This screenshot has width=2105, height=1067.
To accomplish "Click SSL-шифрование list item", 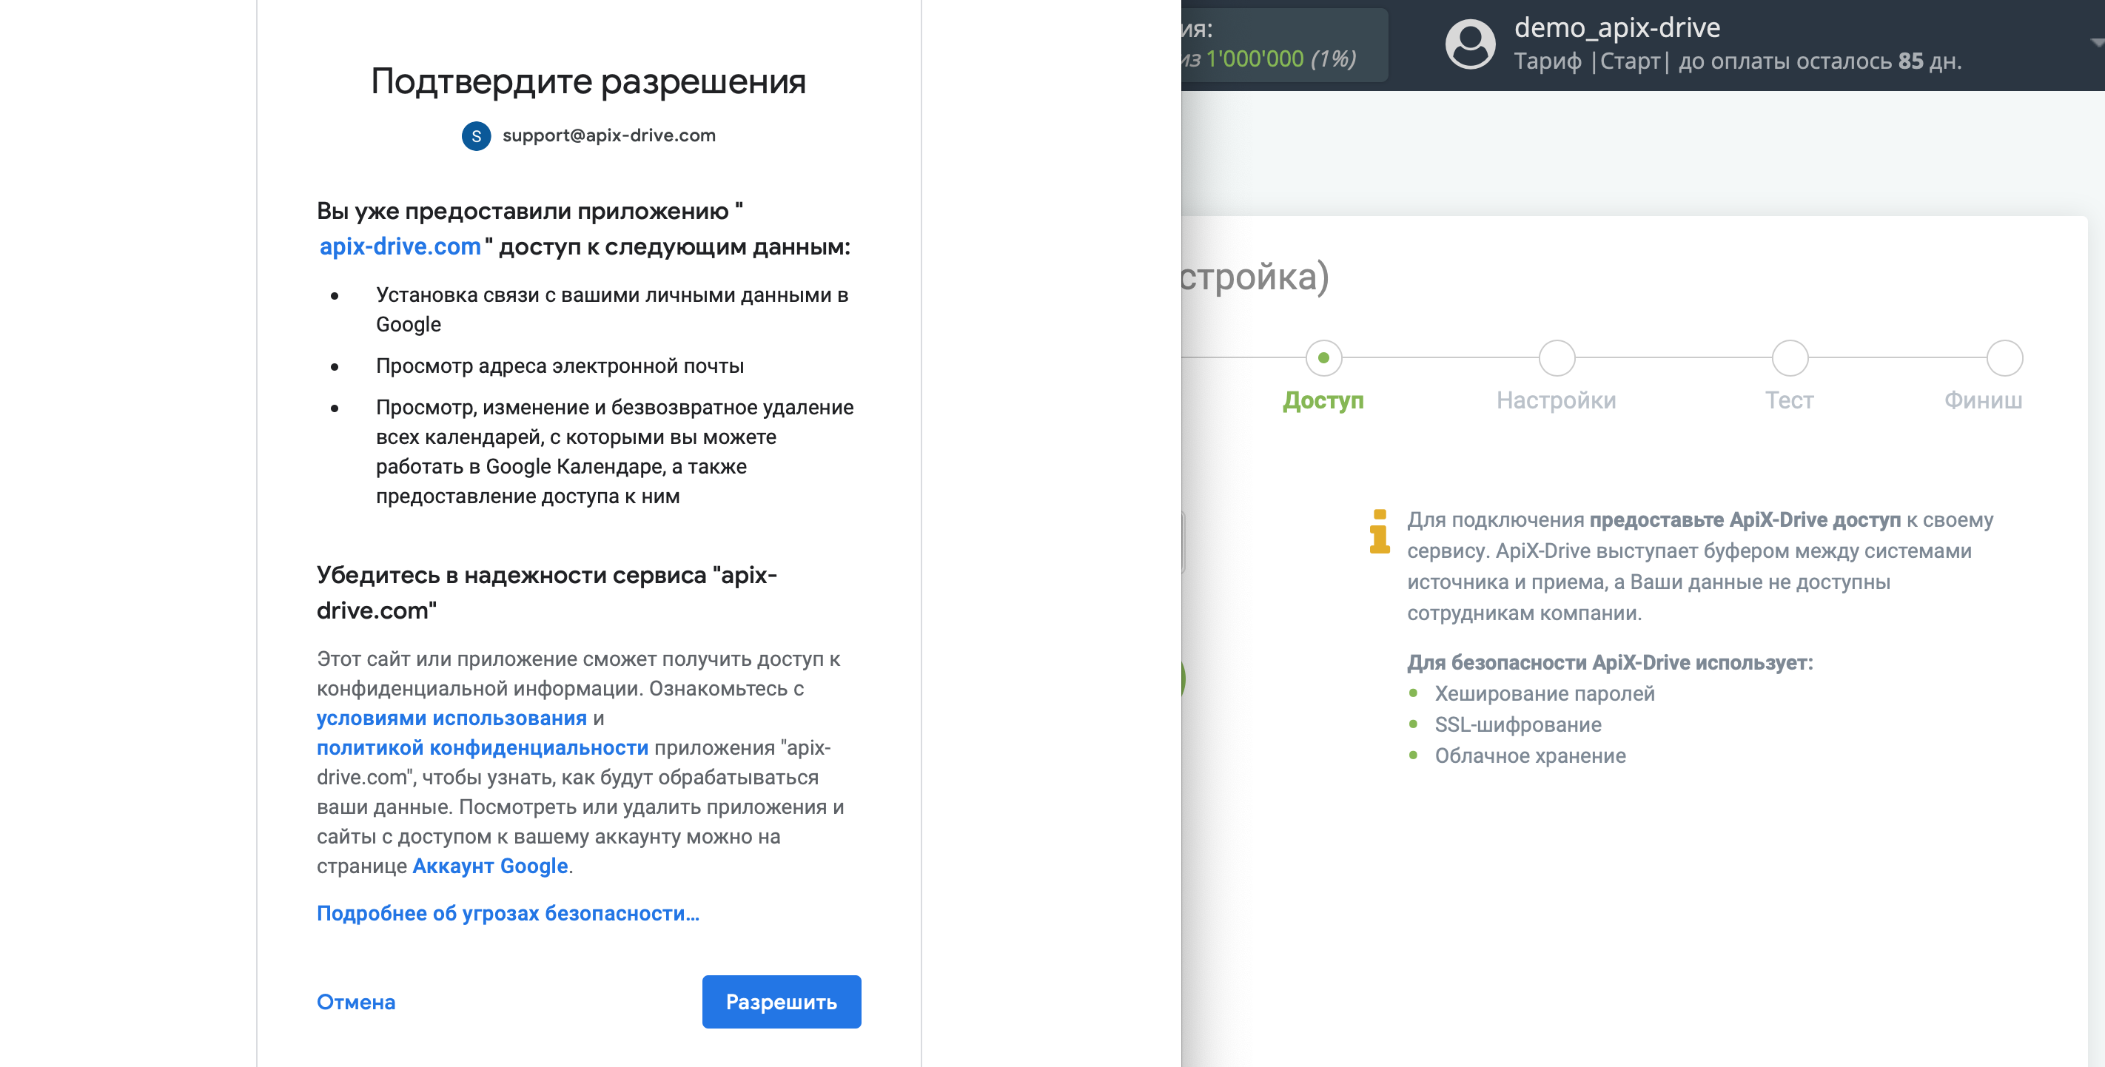I will tap(1517, 724).
